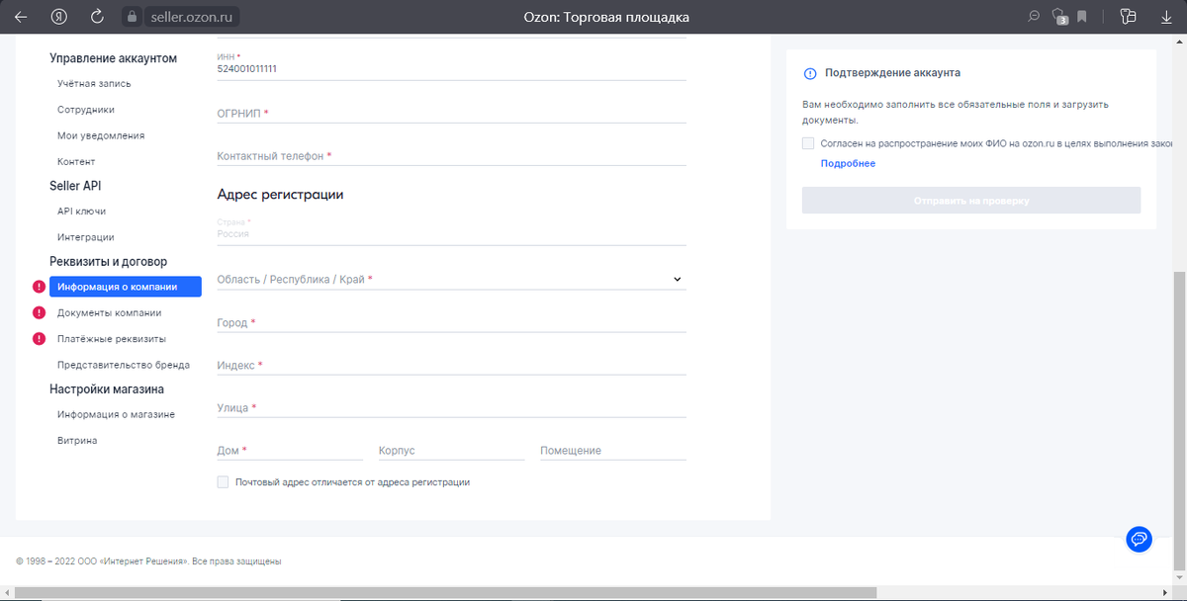Expand the Область / Республика / Край dropdown
This screenshot has height=601, width=1187.
(451, 280)
